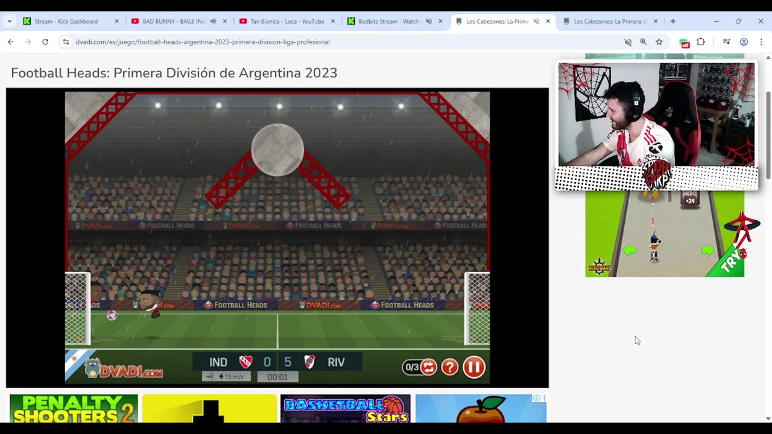Click the right goal net in game
Screen dimensions: 772x434
477,309
